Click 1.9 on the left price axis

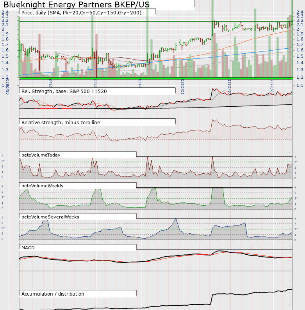coord(5,34)
